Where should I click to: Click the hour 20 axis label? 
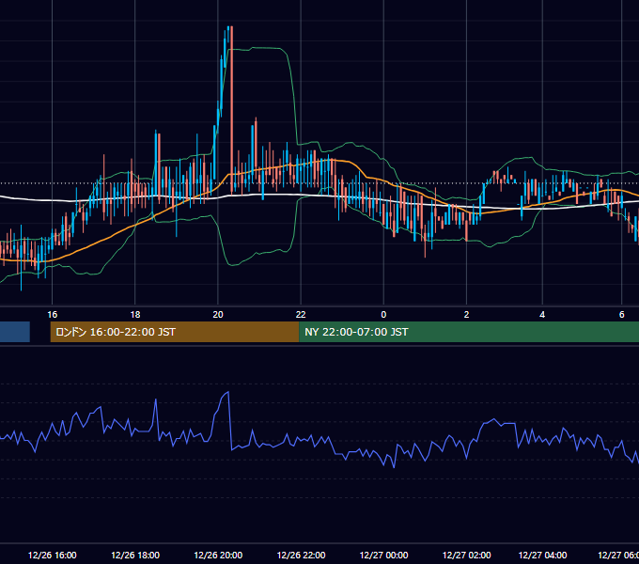point(218,315)
